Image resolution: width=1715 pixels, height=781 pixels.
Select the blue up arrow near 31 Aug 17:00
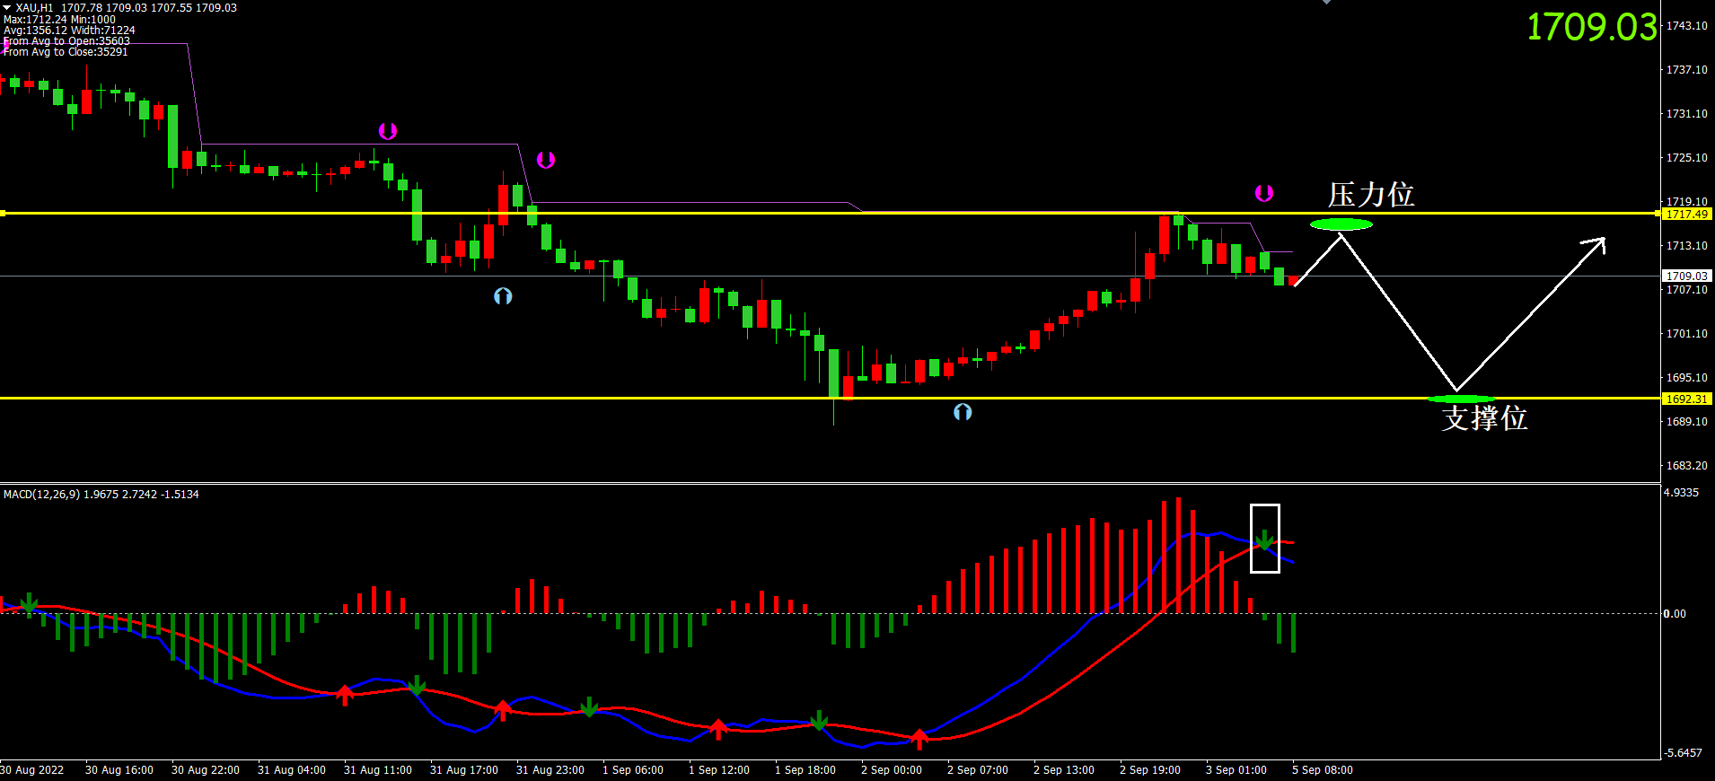(x=503, y=295)
